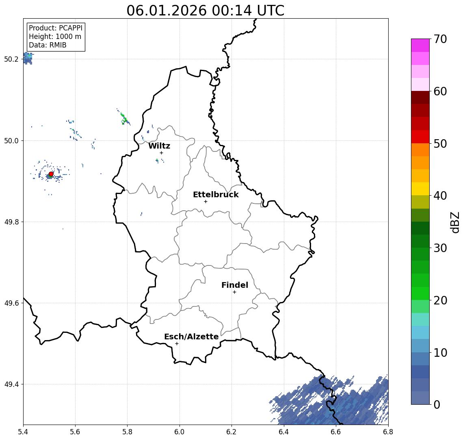Click the 'Data: RMIB' text

[48, 45]
